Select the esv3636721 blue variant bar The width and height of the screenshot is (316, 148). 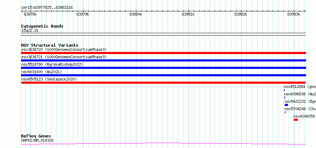coord(163,60)
